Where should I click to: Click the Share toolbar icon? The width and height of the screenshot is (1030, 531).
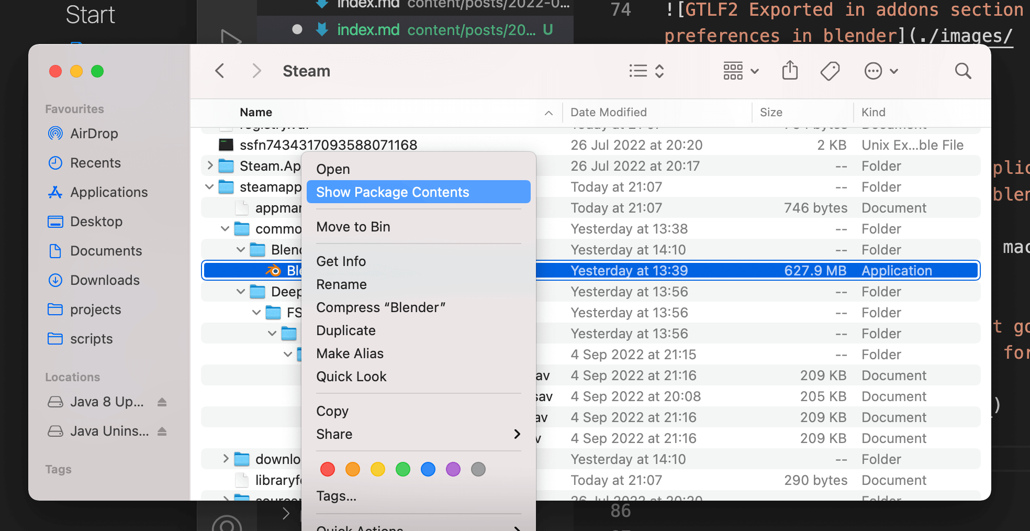(790, 70)
